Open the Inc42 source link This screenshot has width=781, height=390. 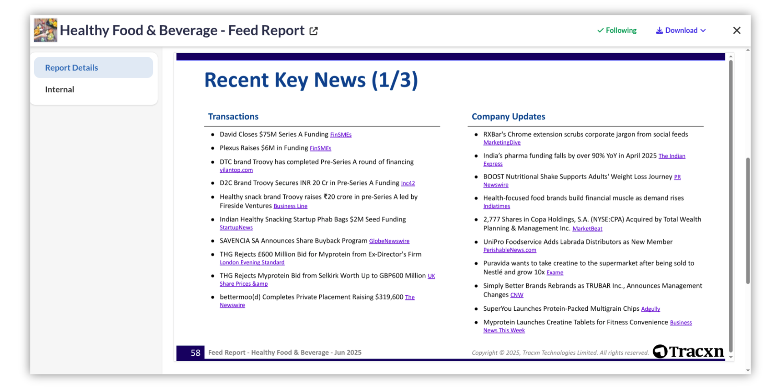click(408, 183)
